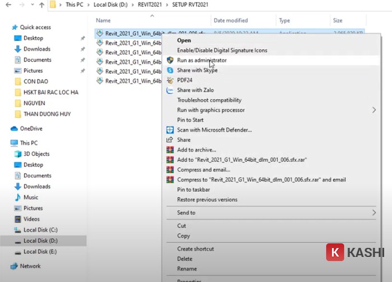Image resolution: width=392 pixels, height=282 pixels.
Task: Open OneDrive in the navigation pane
Action: click(x=31, y=128)
